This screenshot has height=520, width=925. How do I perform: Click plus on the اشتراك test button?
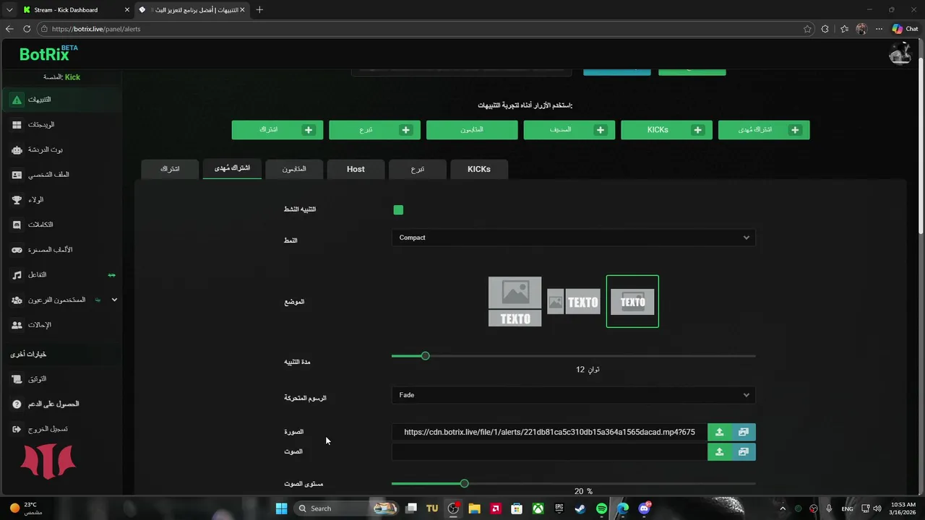coord(309,130)
